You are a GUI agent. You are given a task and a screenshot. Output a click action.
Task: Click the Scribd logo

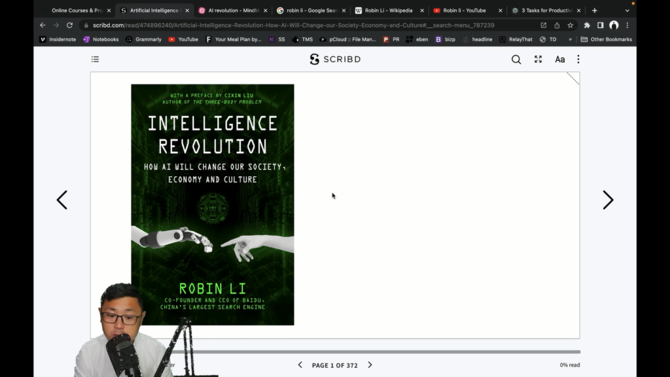pos(336,59)
